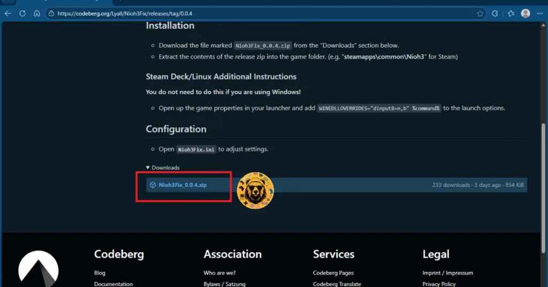Click the Codeberg mountain logo in footer
The height and width of the screenshot is (287, 548).
(x=39, y=268)
